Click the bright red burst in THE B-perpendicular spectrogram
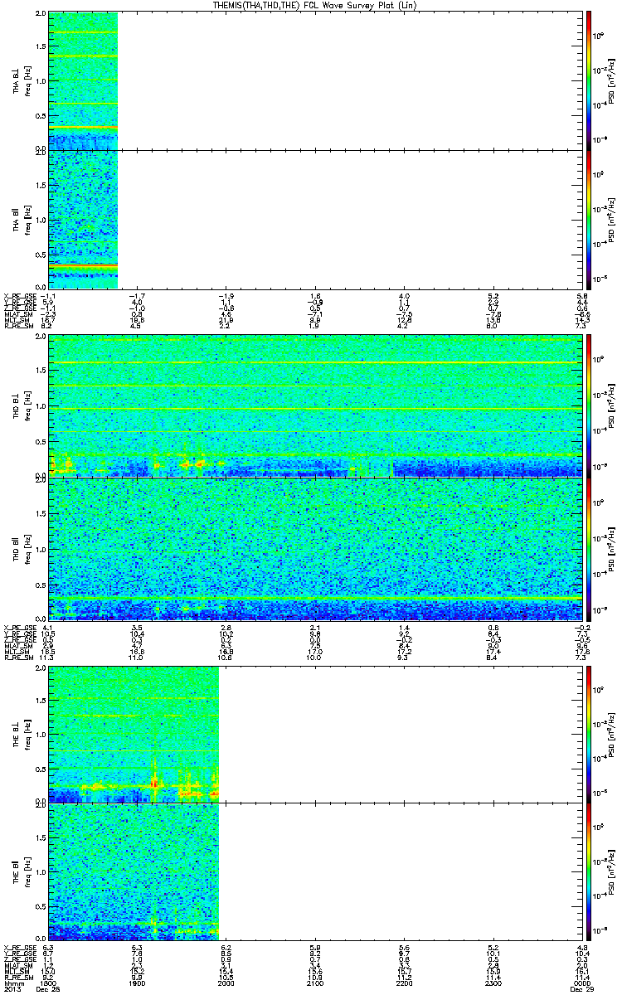The image size is (622, 995). tap(154, 782)
